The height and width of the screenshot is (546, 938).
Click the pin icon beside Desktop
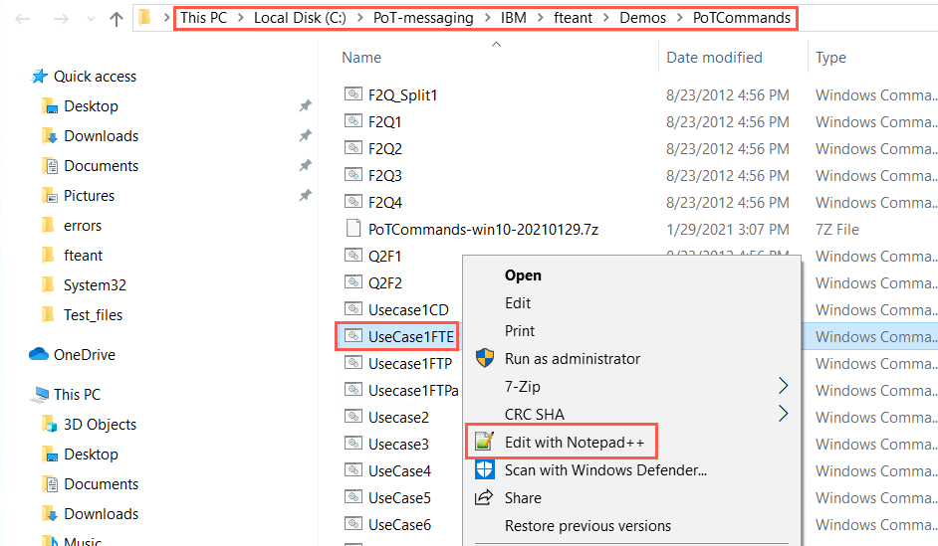pos(305,105)
